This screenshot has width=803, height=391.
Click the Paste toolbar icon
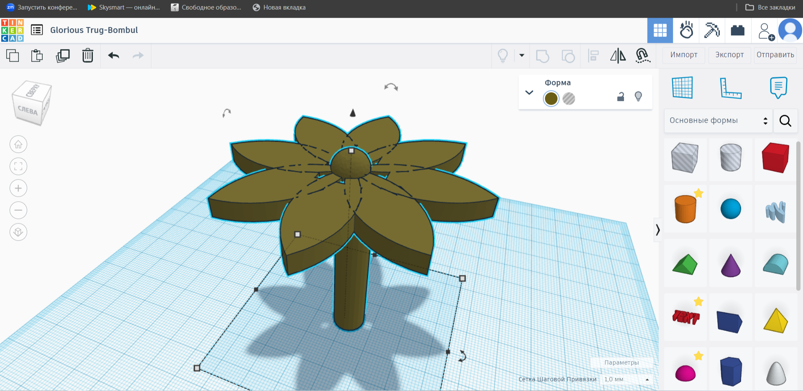[x=37, y=55]
